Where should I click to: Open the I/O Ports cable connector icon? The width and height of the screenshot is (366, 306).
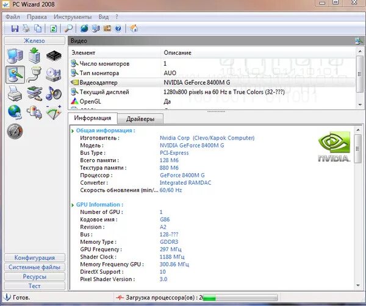point(34,74)
